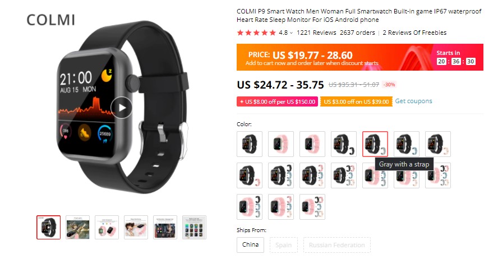The image size is (498, 259).
Task: Open the last gallery thumbnail with watch faces
Action: 195,227
